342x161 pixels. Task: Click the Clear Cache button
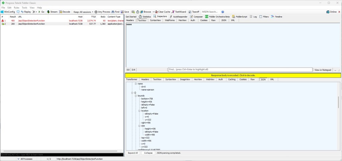click(x=162, y=12)
